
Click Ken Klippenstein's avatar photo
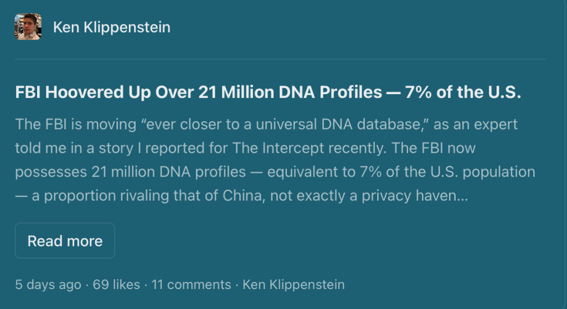pos(28,27)
